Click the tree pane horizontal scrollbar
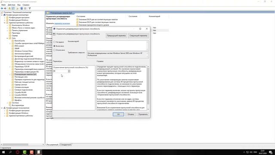Screen dimensions: 275x155 point(22,145)
